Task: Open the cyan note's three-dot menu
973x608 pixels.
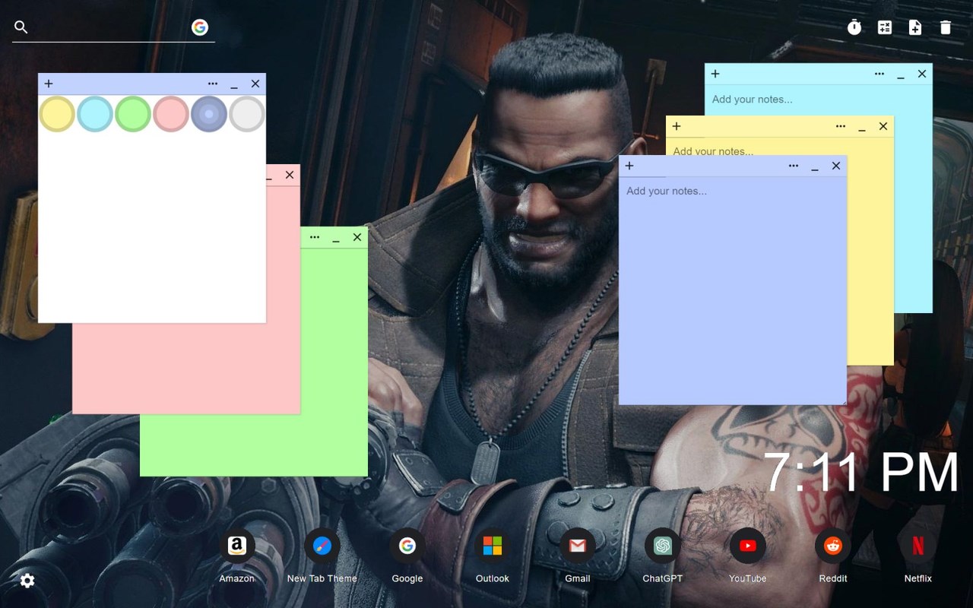Action: 880,74
